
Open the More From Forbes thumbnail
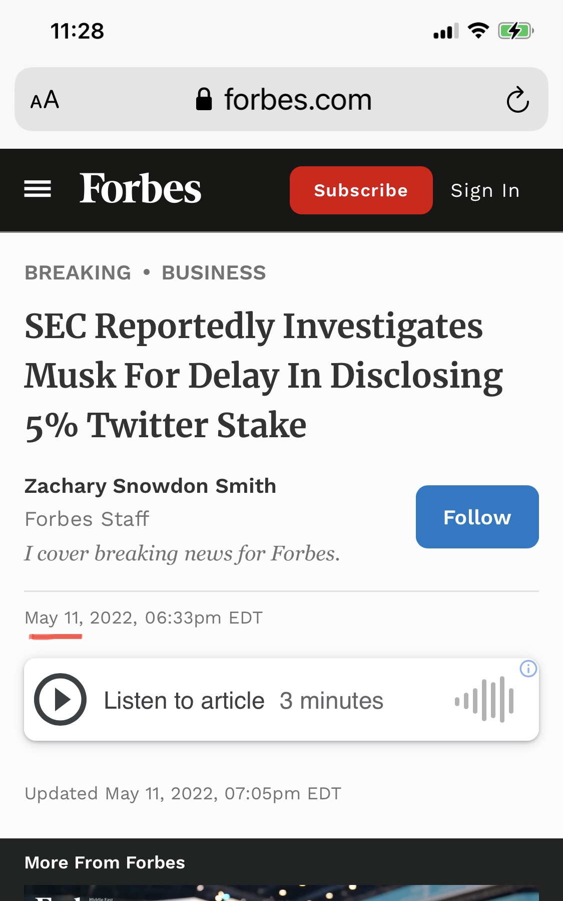pos(281,892)
